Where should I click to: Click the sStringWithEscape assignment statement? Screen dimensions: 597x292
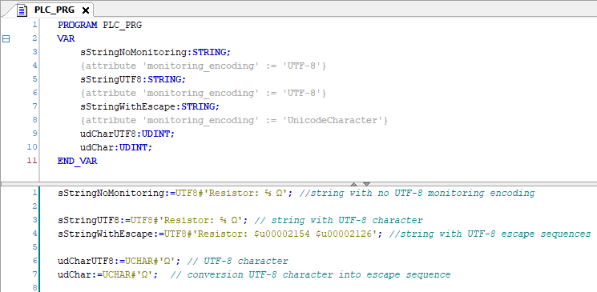[x=220, y=234]
